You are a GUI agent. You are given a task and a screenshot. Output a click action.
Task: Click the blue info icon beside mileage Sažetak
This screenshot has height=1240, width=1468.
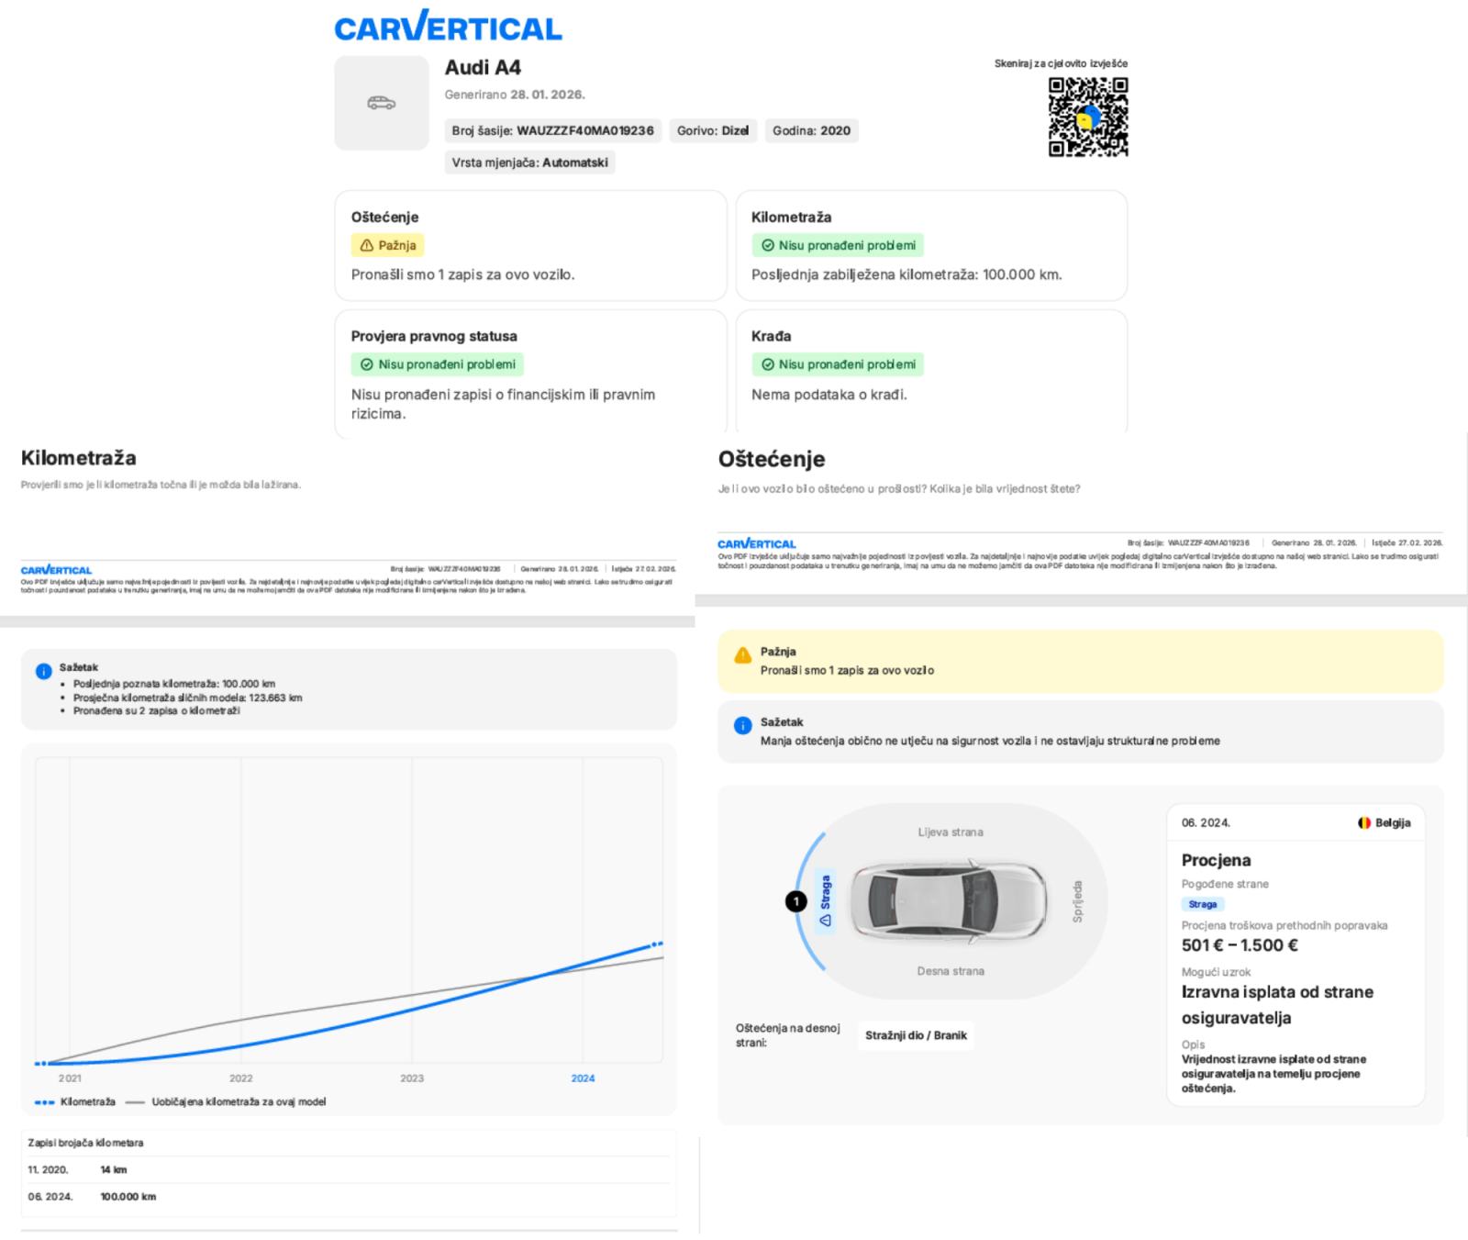pyautogui.click(x=43, y=671)
